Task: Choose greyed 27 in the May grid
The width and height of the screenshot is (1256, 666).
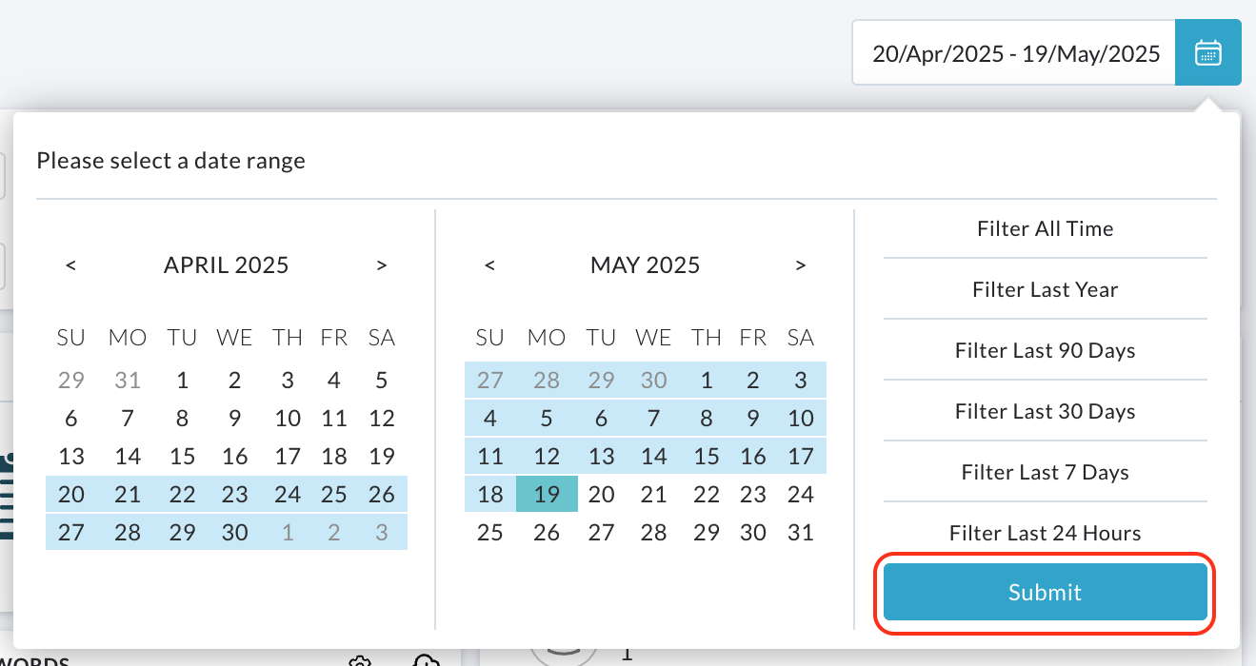Action: [490, 381]
